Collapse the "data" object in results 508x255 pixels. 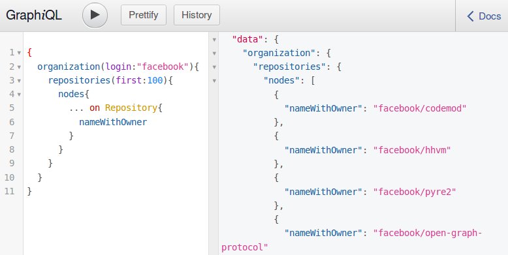[x=214, y=40]
